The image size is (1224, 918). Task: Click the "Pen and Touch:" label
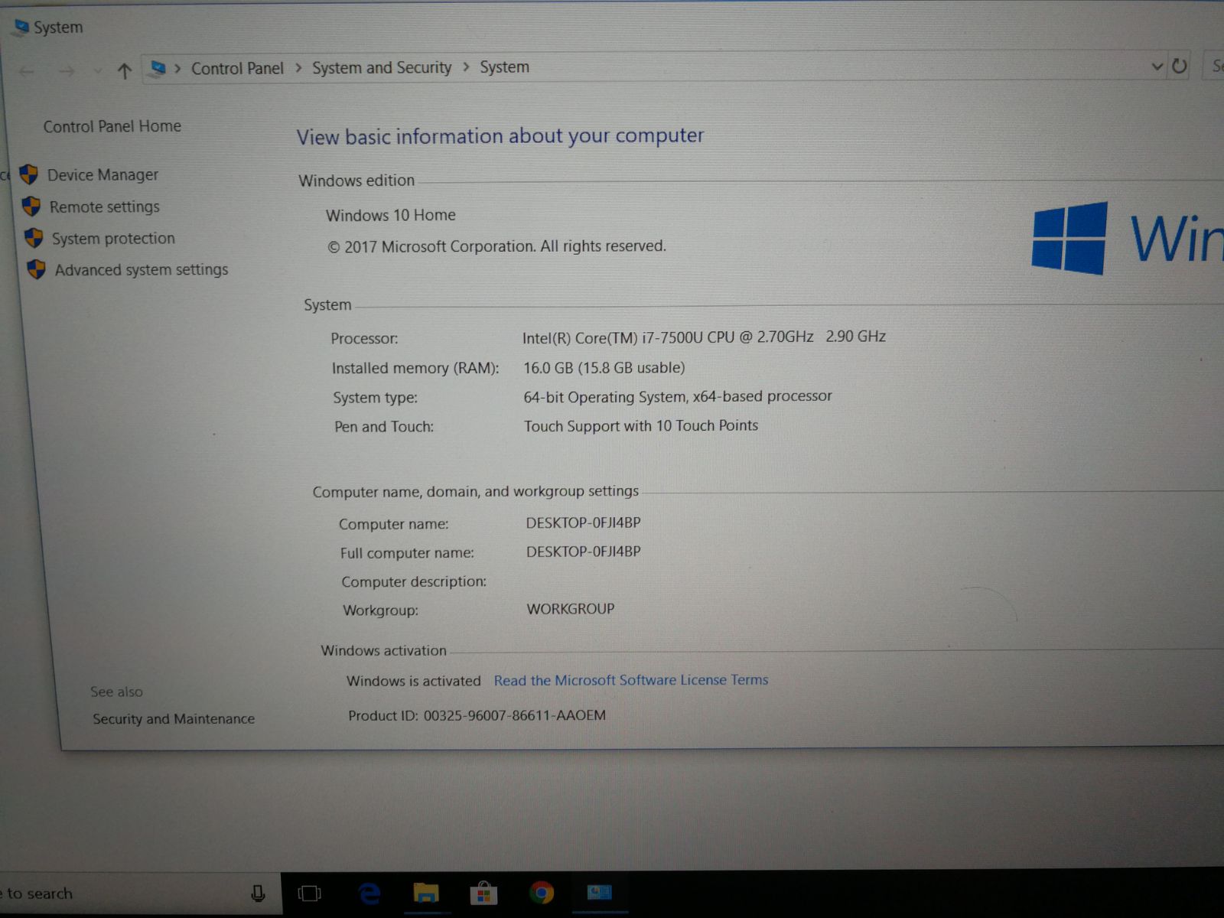pos(384,427)
